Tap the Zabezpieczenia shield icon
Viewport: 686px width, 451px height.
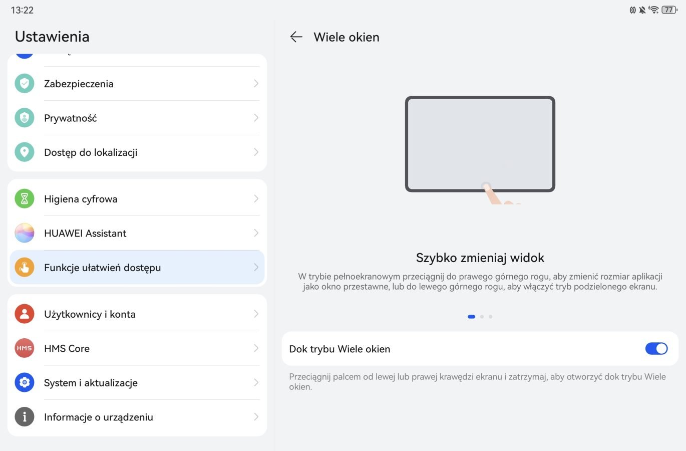point(25,83)
